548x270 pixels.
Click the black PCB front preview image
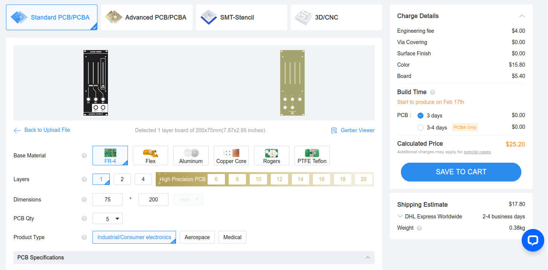[96, 83]
